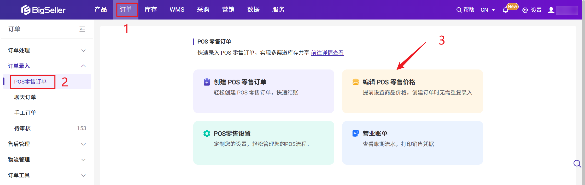
Task: Expand the 物流管理 section
Action: [x=83, y=160]
